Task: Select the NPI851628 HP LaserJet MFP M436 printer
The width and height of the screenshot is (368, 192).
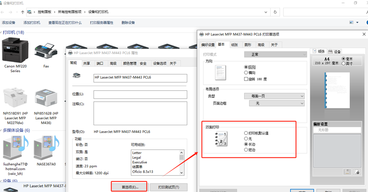Action: click(x=46, y=98)
